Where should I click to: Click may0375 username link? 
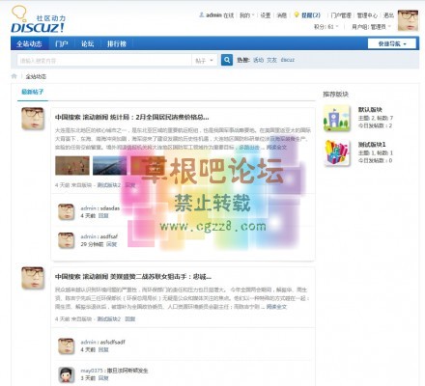pyautogui.click(x=92, y=371)
